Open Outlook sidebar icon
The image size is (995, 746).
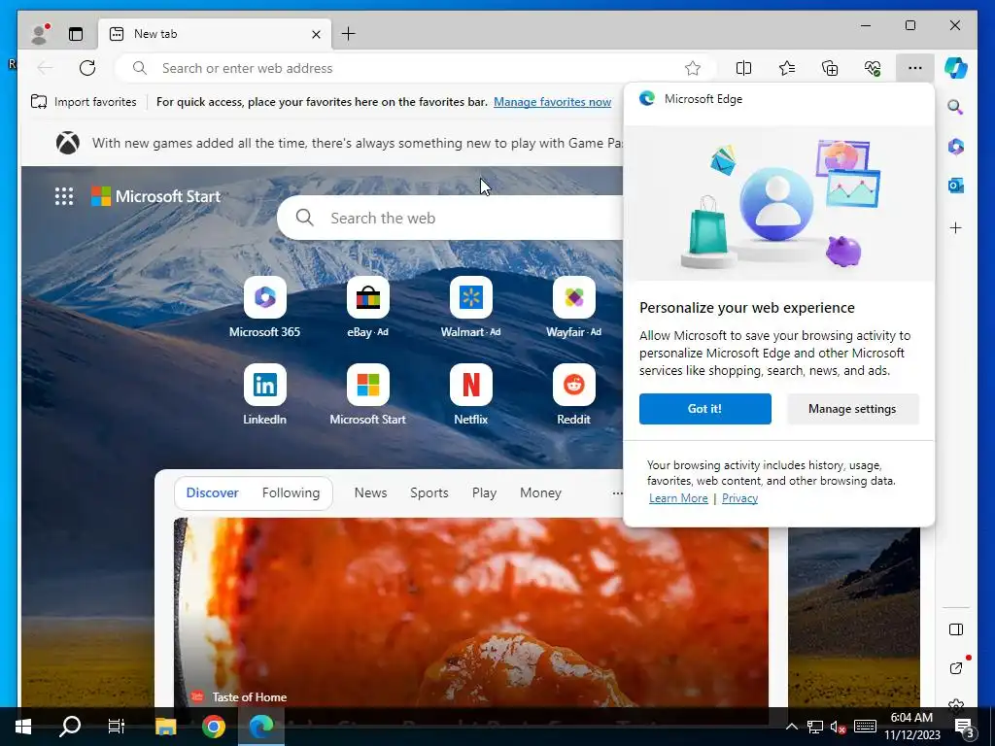(956, 186)
